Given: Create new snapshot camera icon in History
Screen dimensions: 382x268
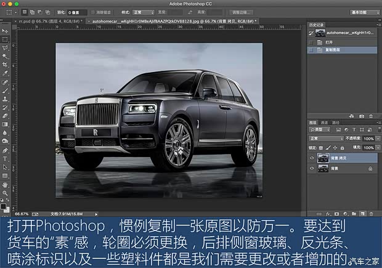Looking at the screenshot, I should [x=362, y=116].
